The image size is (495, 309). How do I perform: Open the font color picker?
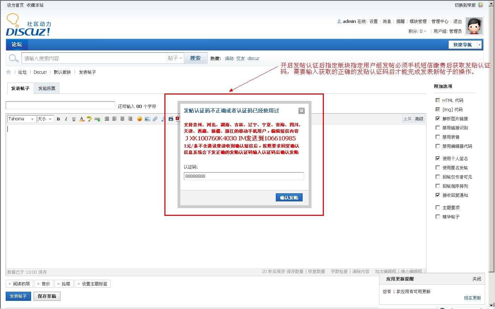82,119
